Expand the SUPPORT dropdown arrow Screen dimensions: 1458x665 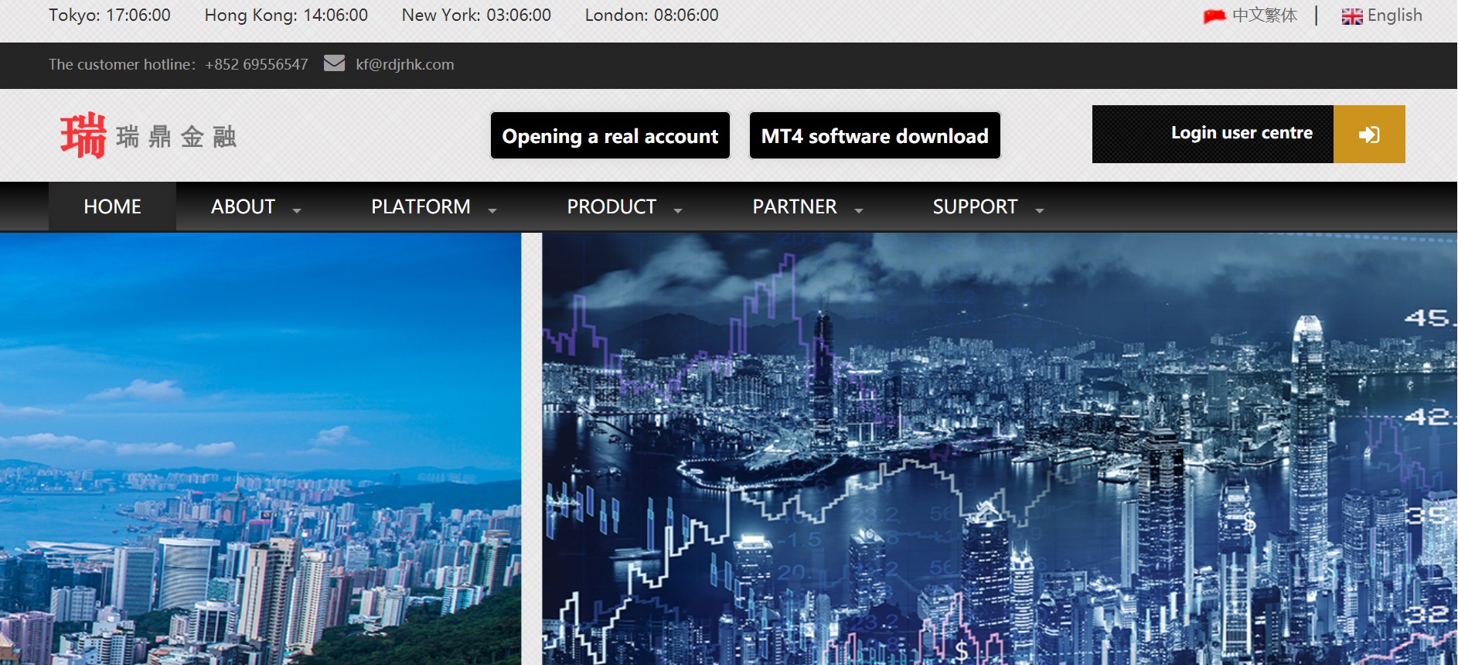coord(1040,210)
